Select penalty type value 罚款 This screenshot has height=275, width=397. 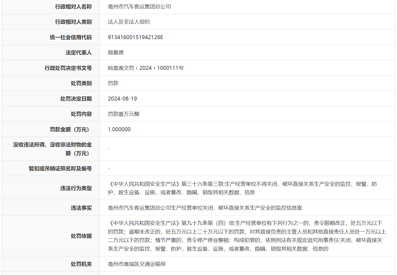(x=113, y=83)
